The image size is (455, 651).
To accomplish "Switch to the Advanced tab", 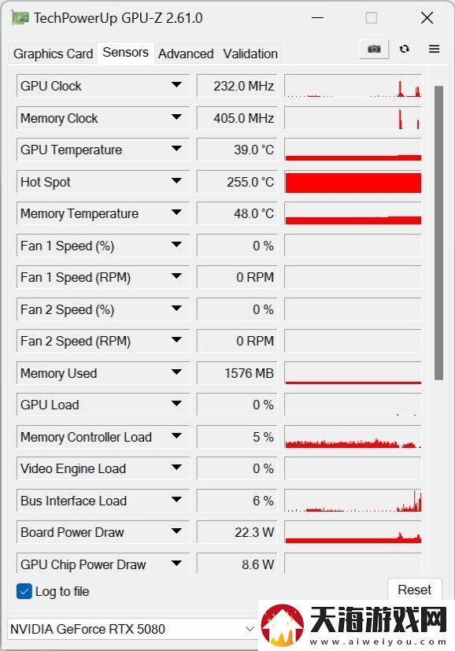I will [186, 54].
